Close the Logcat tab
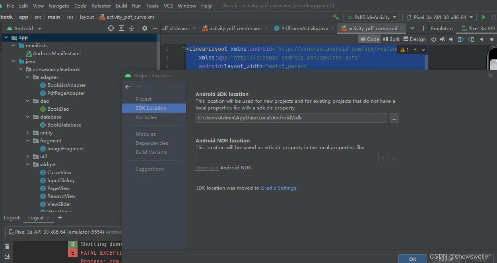The width and height of the screenshot is (497, 263). (48, 218)
